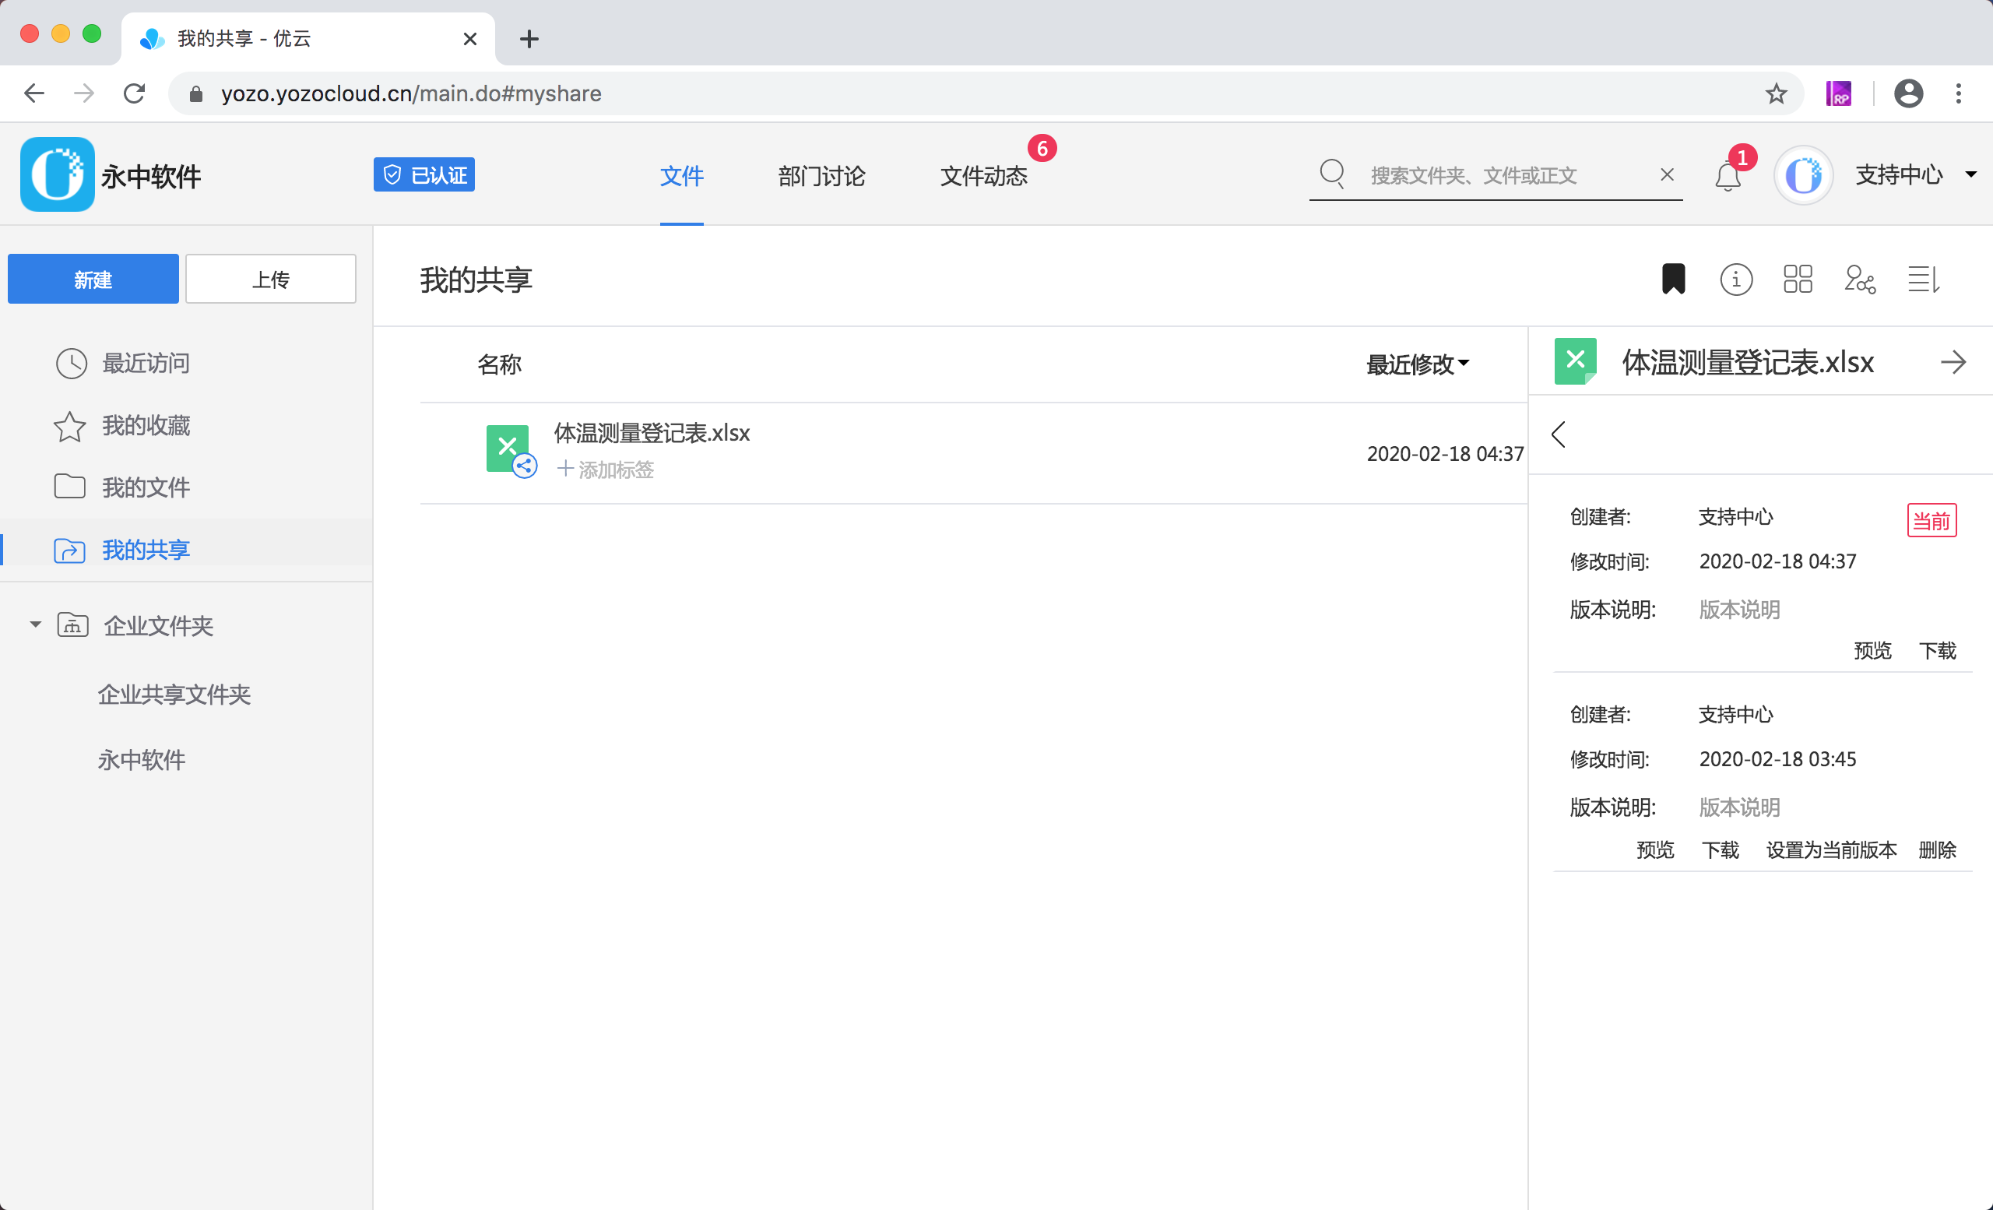Screen dimensions: 1993x1210
Task: Open file info panel icon
Action: pos(1736,280)
